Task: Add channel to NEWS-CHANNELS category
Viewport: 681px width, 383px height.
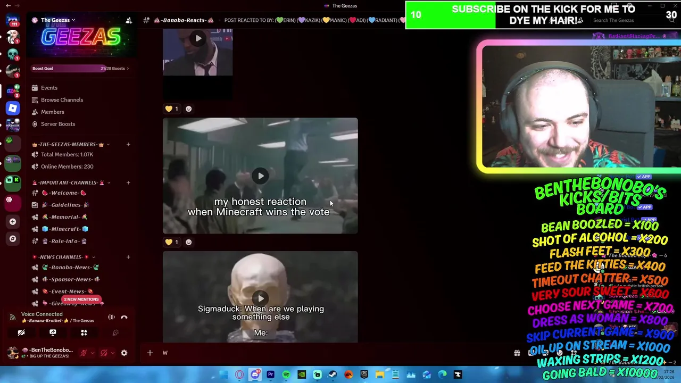Action: (128, 257)
